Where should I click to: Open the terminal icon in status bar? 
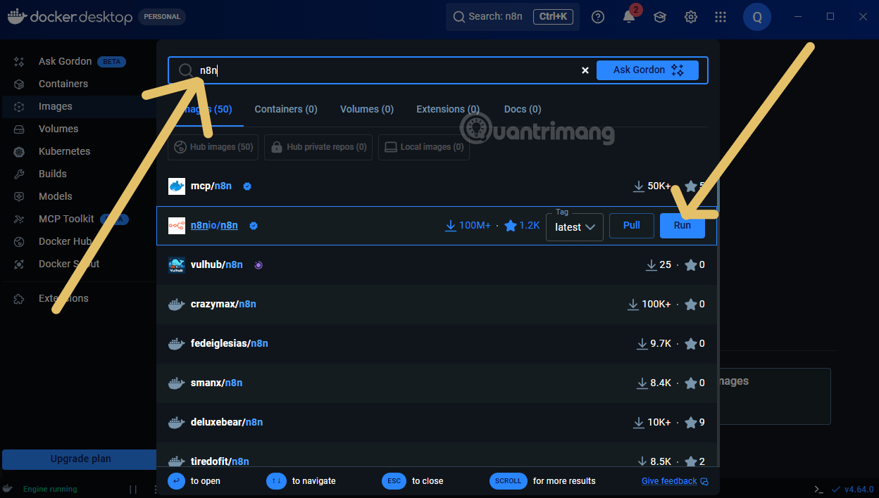coord(818,489)
